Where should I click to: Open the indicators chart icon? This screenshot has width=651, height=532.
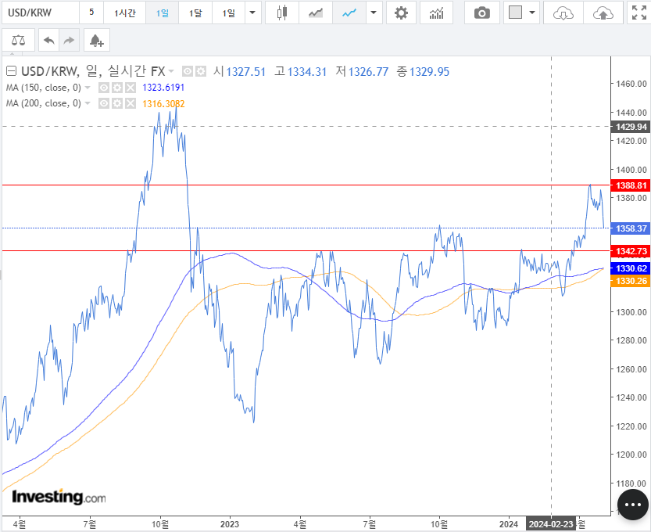tap(436, 13)
